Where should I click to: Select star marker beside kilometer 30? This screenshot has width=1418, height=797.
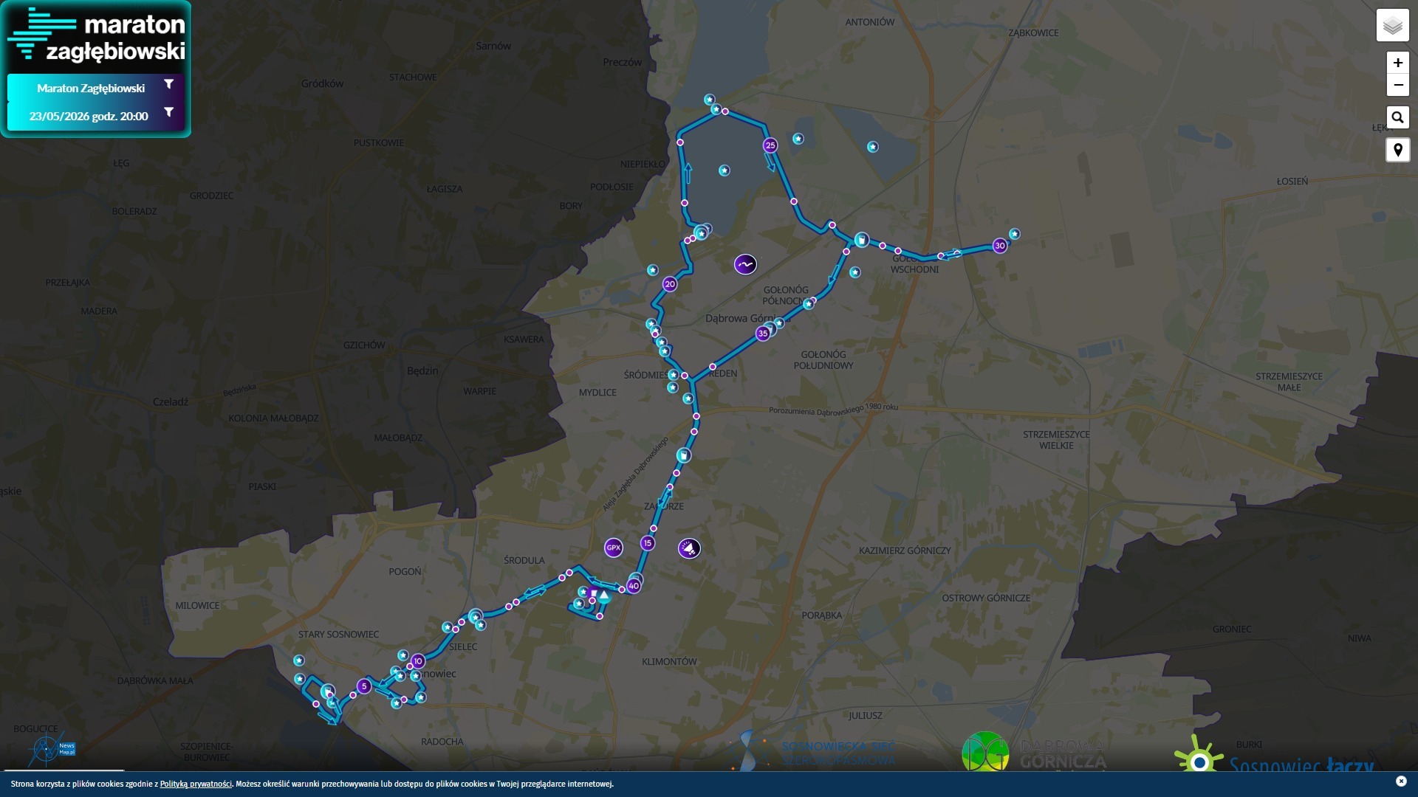[x=1015, y=234]
